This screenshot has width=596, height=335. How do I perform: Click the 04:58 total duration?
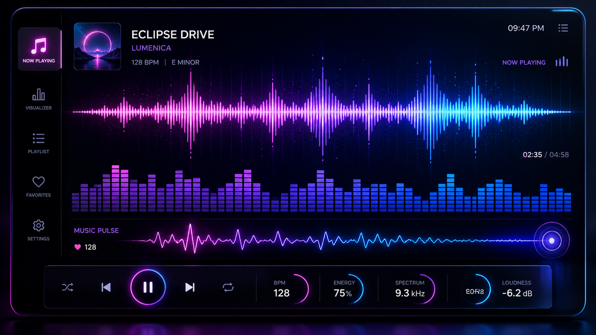pos(559,155)
